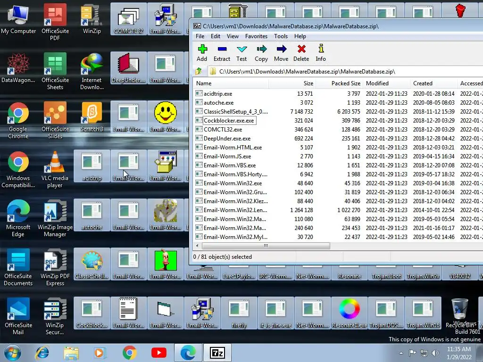Click the horizontal scrollbar of the file list

pyautogui.click(x=266, y=246)
